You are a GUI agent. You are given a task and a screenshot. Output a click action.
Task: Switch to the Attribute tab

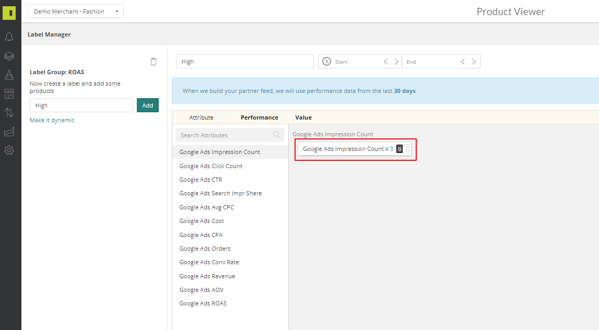tap(202, 117)
